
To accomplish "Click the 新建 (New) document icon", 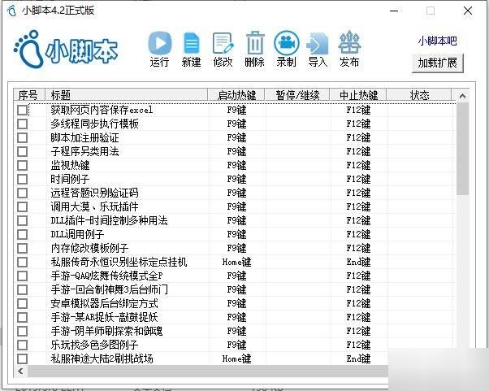I will [191, 43].
